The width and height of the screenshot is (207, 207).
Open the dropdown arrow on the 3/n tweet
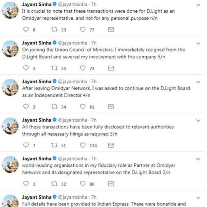[x=198, y=120]
